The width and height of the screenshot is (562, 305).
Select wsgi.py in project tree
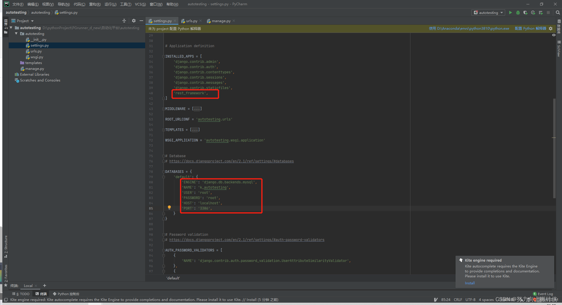[x=37, y=57]
